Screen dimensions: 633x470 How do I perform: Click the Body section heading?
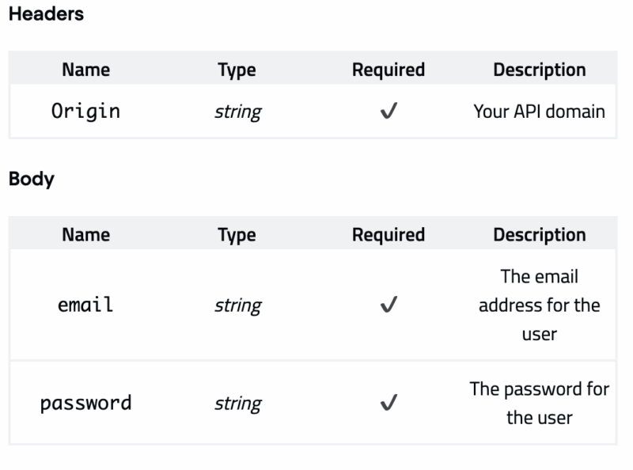[x=32, y=179]
